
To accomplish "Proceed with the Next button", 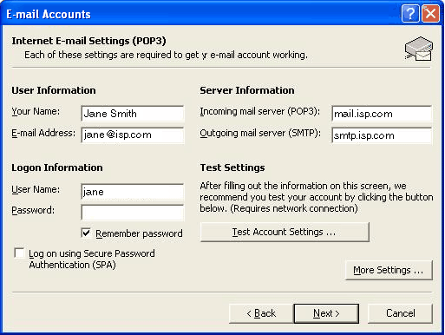I will 326,313.
